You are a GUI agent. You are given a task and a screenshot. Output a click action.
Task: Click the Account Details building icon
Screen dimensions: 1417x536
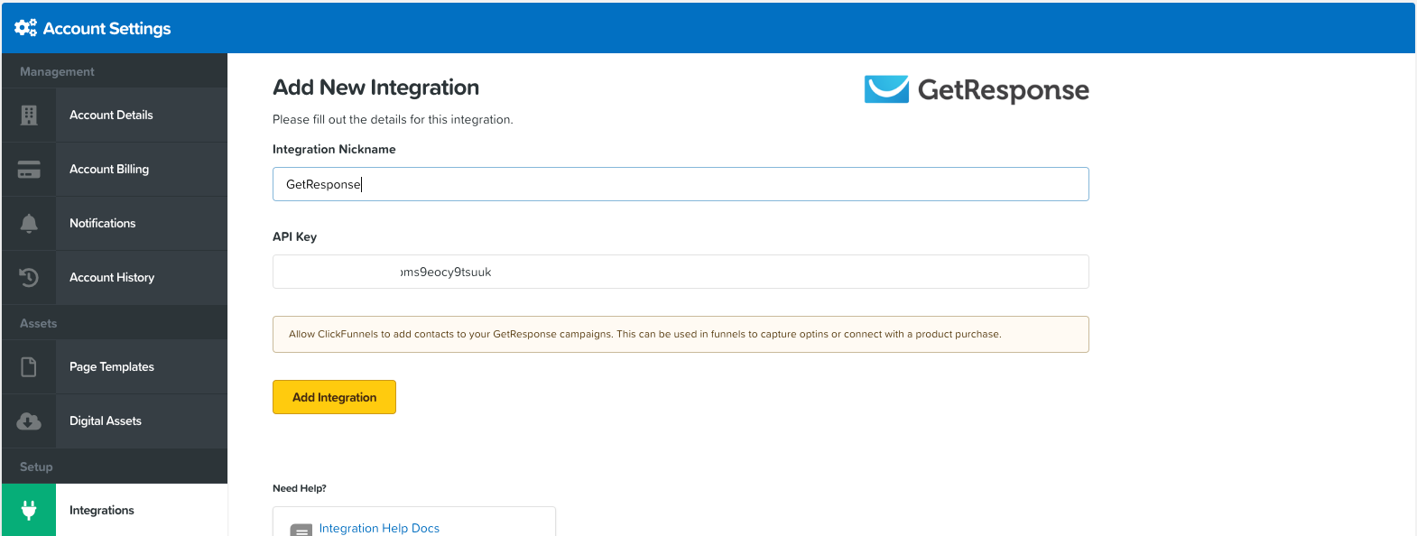[x=29, y=115]
